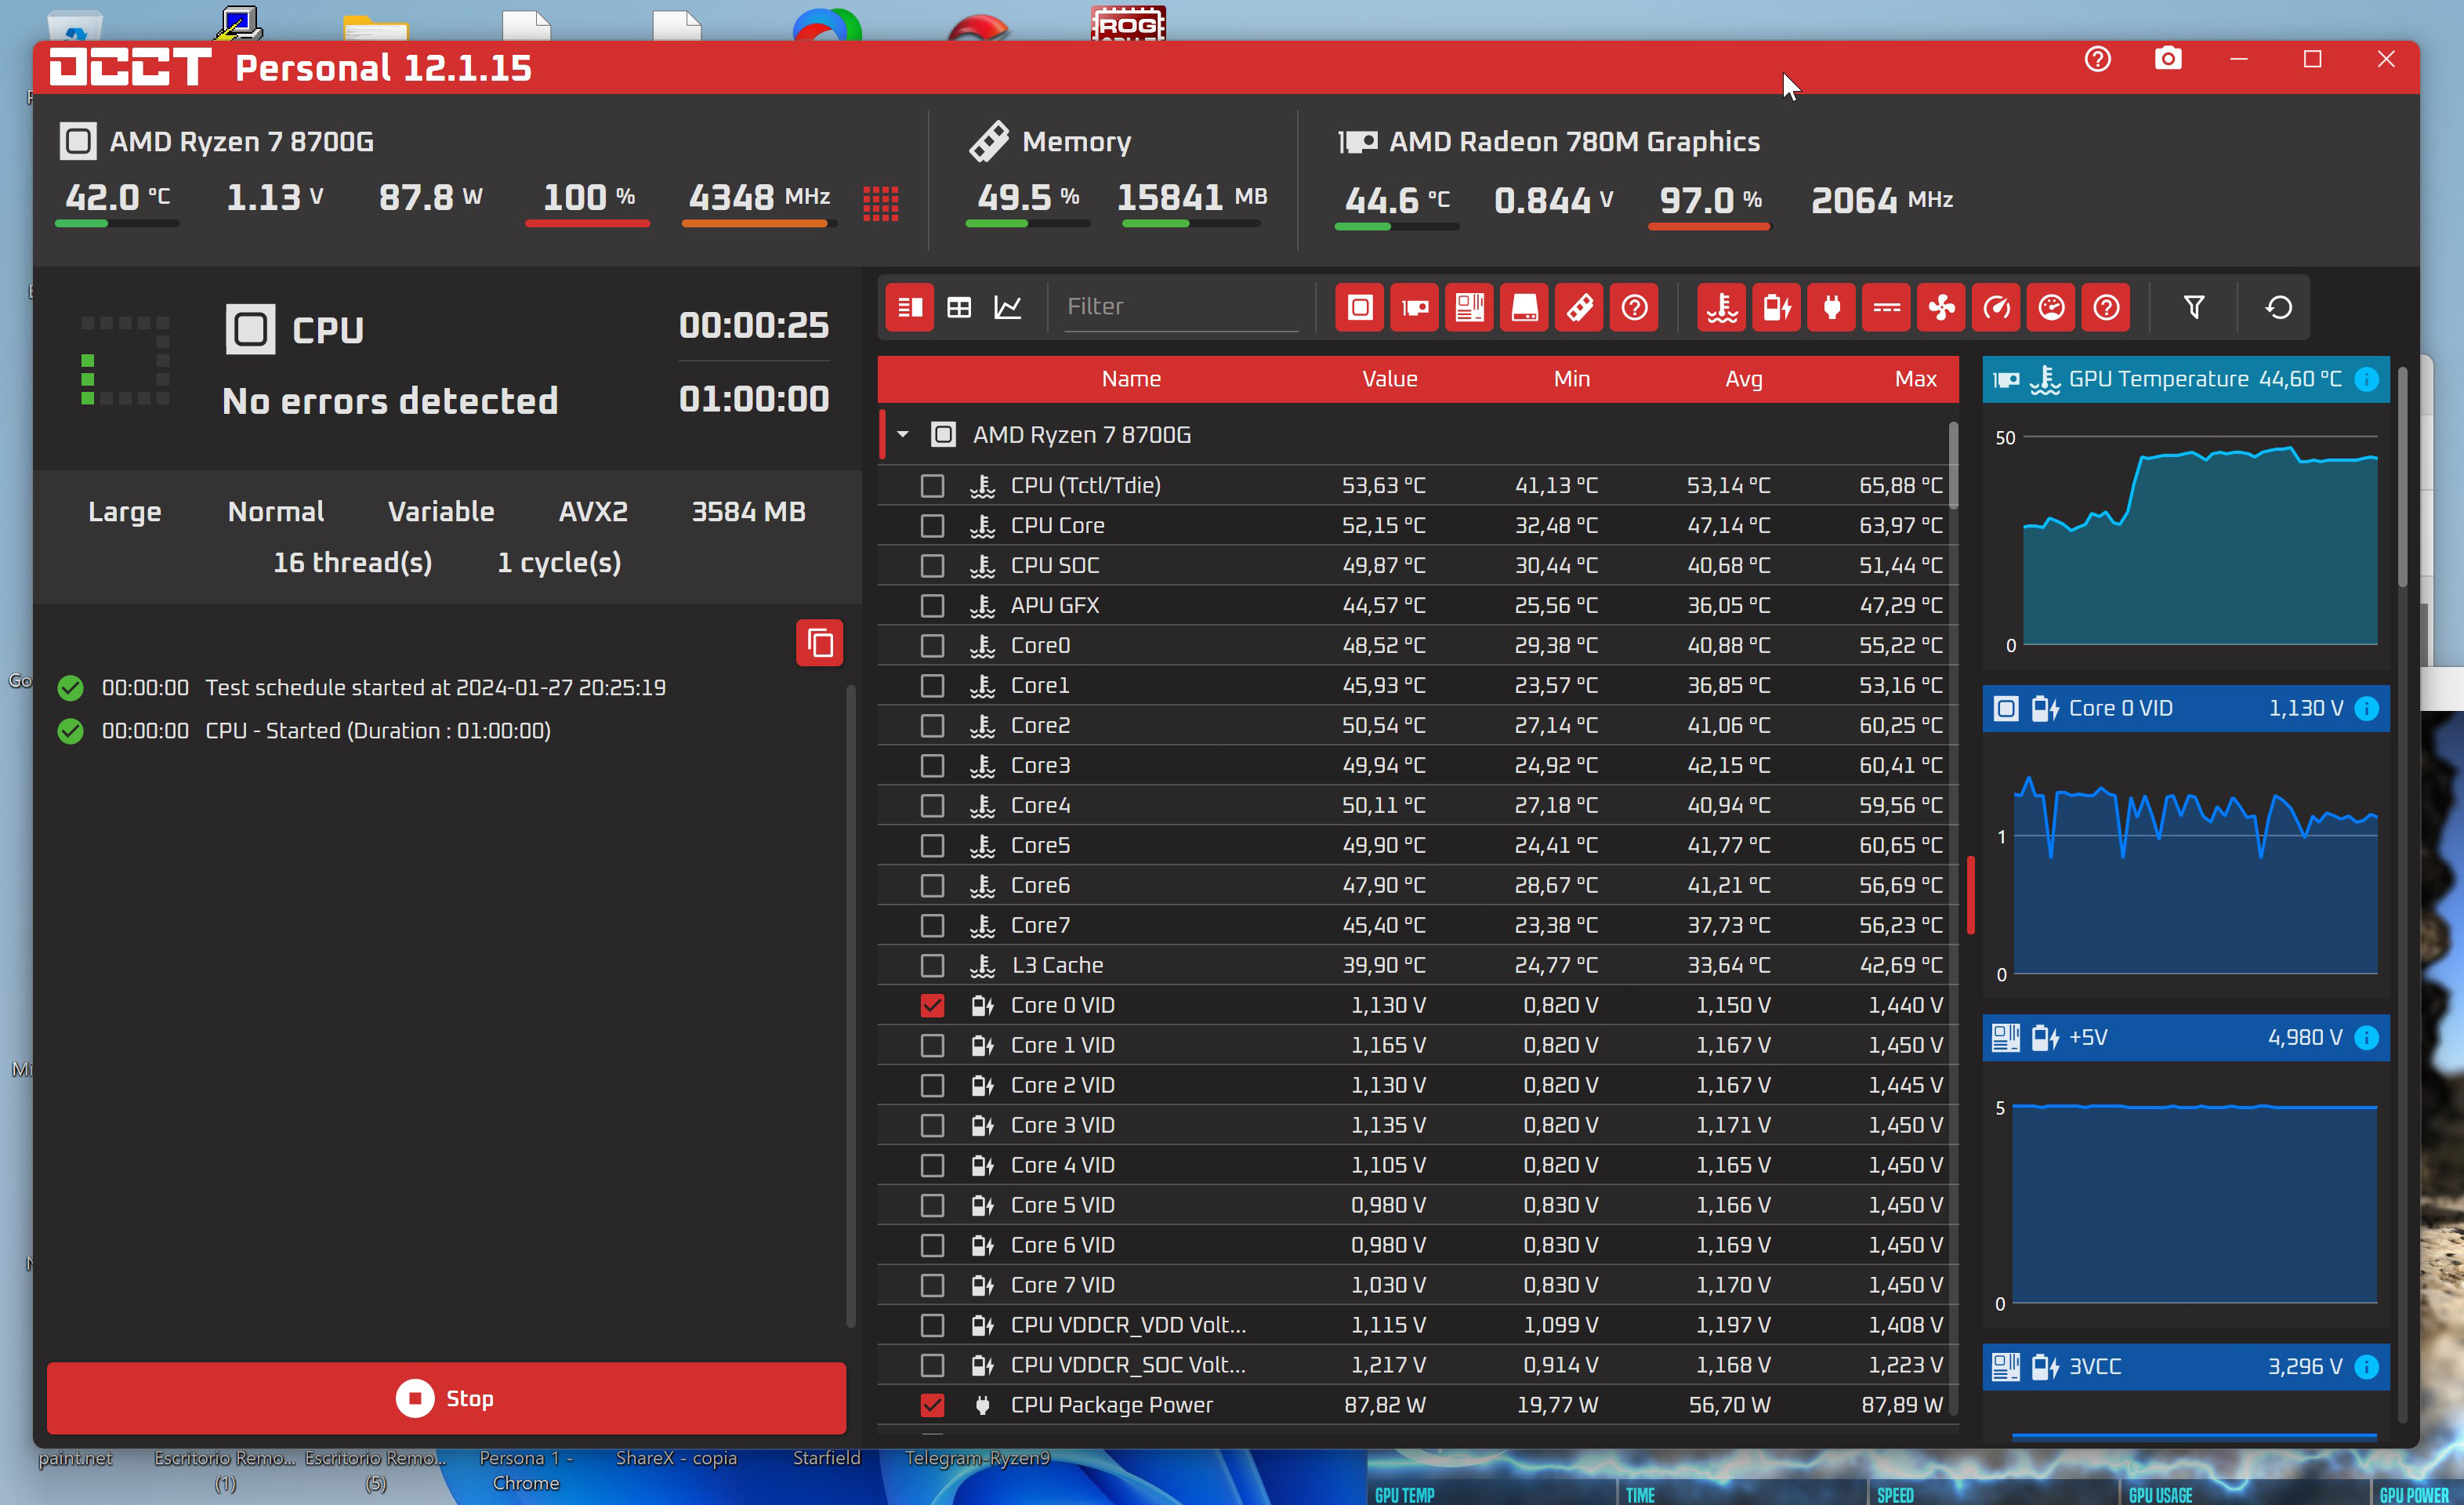Open Telegram-Ryzen9 taskbar item
2464x1505 pixels.
(977, 1458)
